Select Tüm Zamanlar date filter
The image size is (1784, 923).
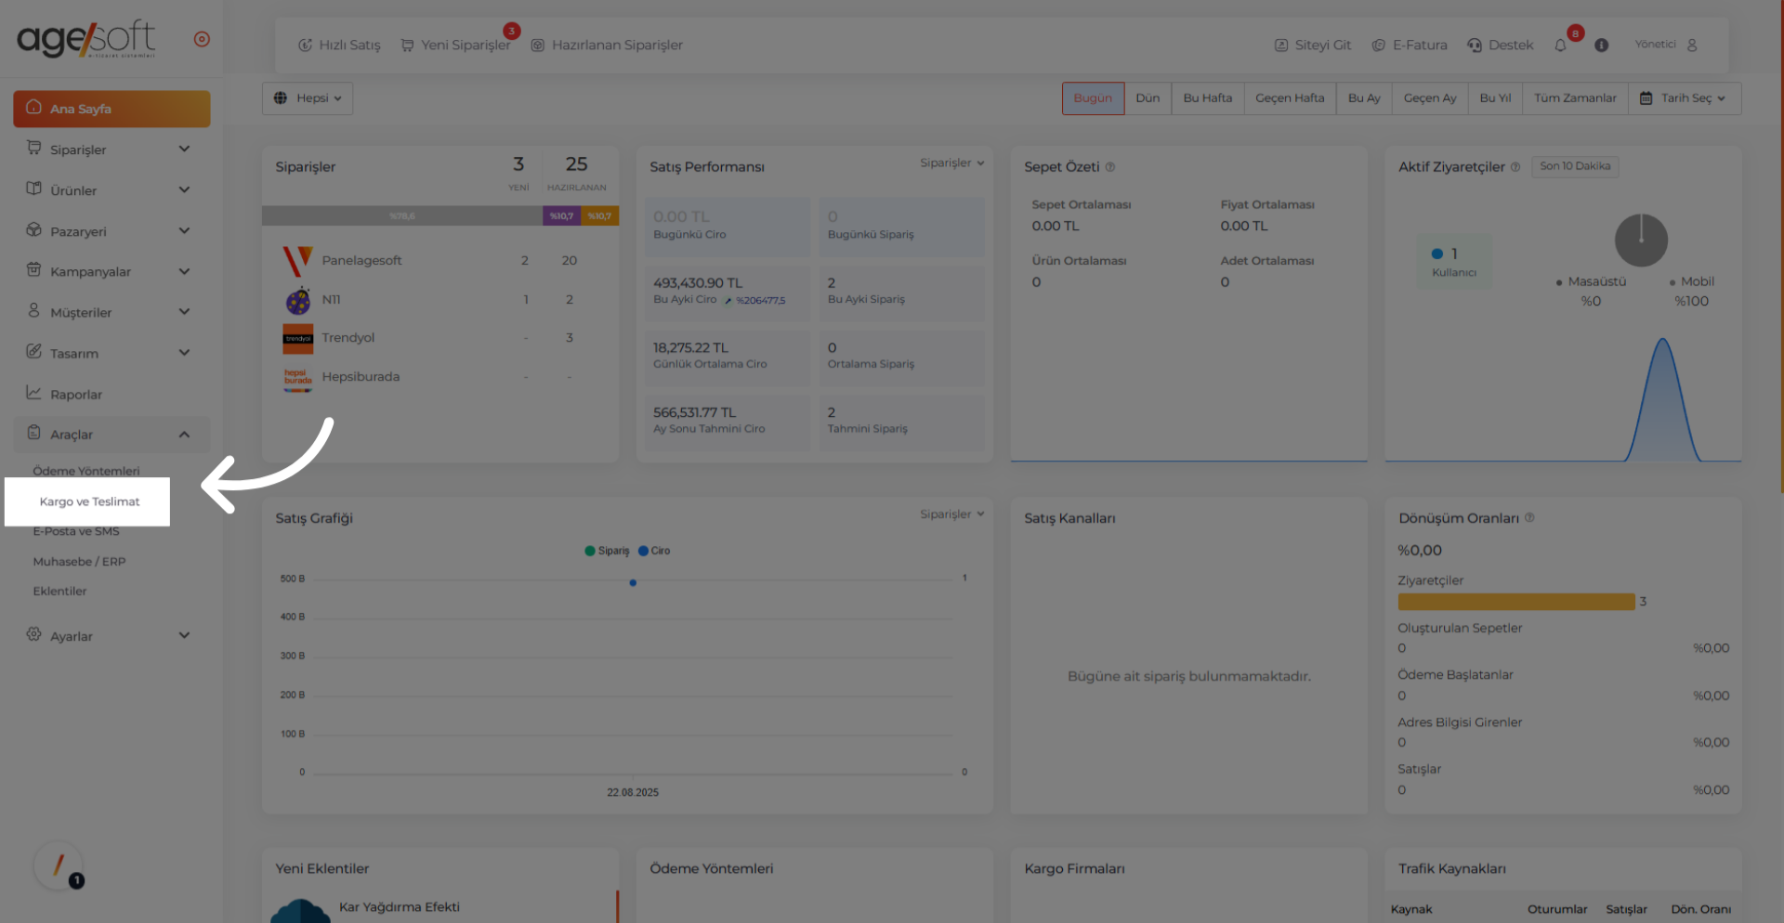[1575, 98]
